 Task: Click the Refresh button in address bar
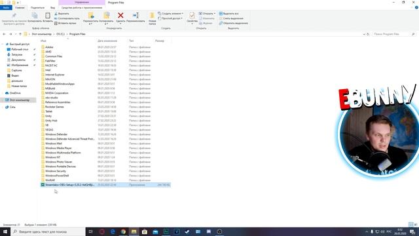coord(368,34)
